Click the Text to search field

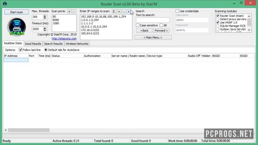[153, 20]
